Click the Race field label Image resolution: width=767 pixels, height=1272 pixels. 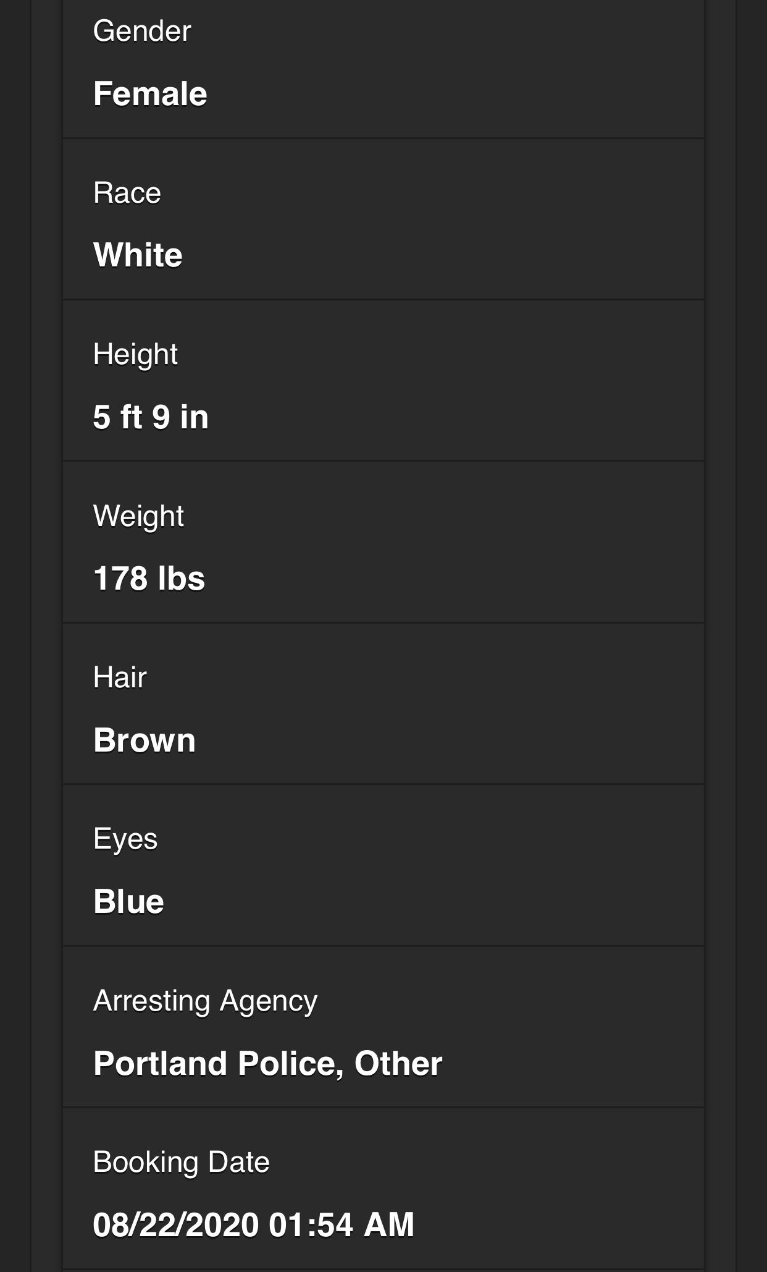(127, 193)
